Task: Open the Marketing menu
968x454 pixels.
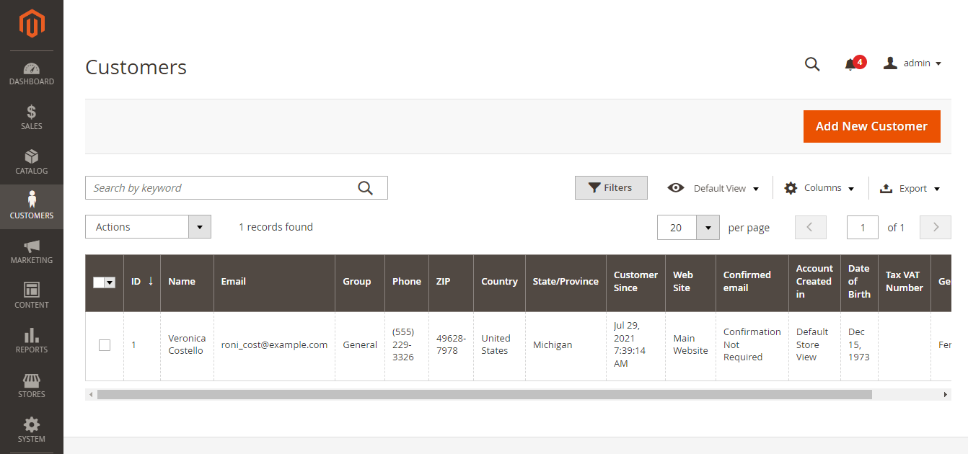Action: [x=32, y=252]
